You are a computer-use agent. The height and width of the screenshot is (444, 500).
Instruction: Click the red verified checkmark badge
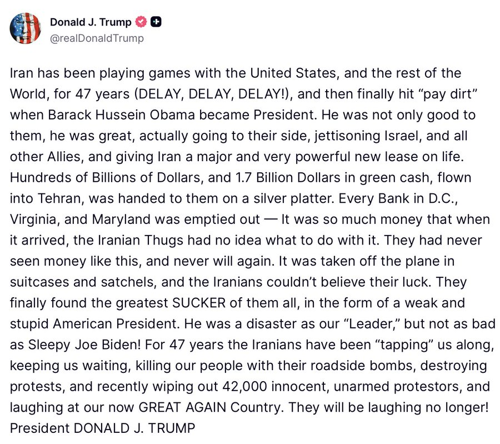point(141,22)
